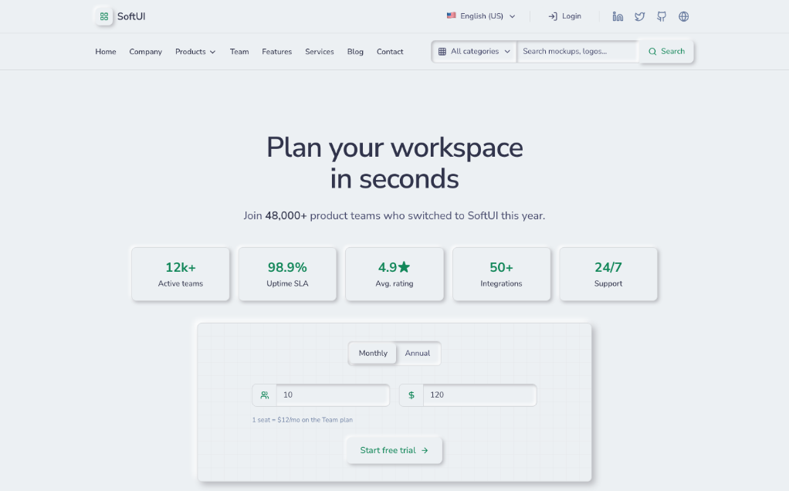The image size is (789, 491).
Task: Click the magnifier icon in Search button
Action: pyautogui.click(x=652, y=51)
